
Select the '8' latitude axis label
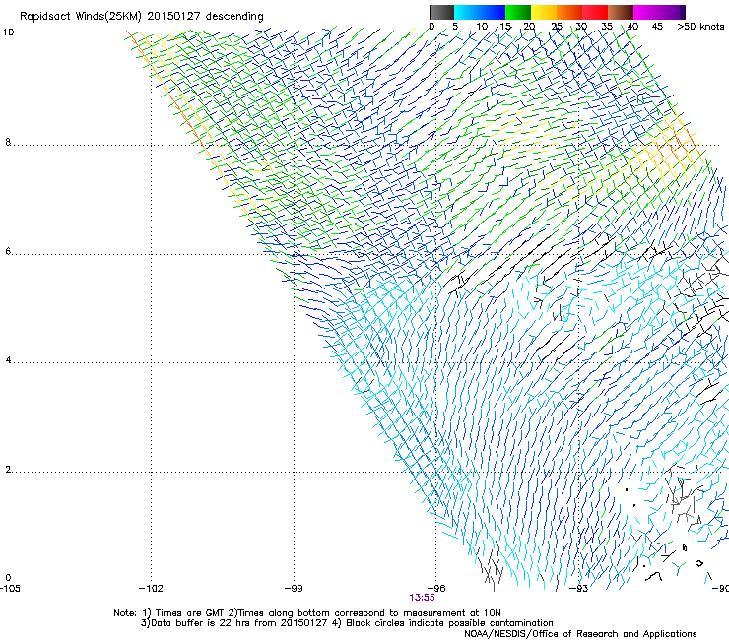tap(8, 142)
